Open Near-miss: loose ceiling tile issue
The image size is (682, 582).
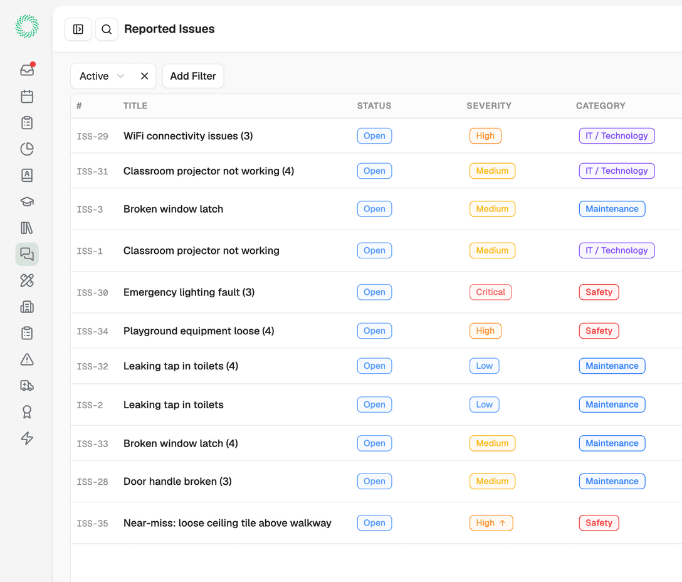[227, 523]
